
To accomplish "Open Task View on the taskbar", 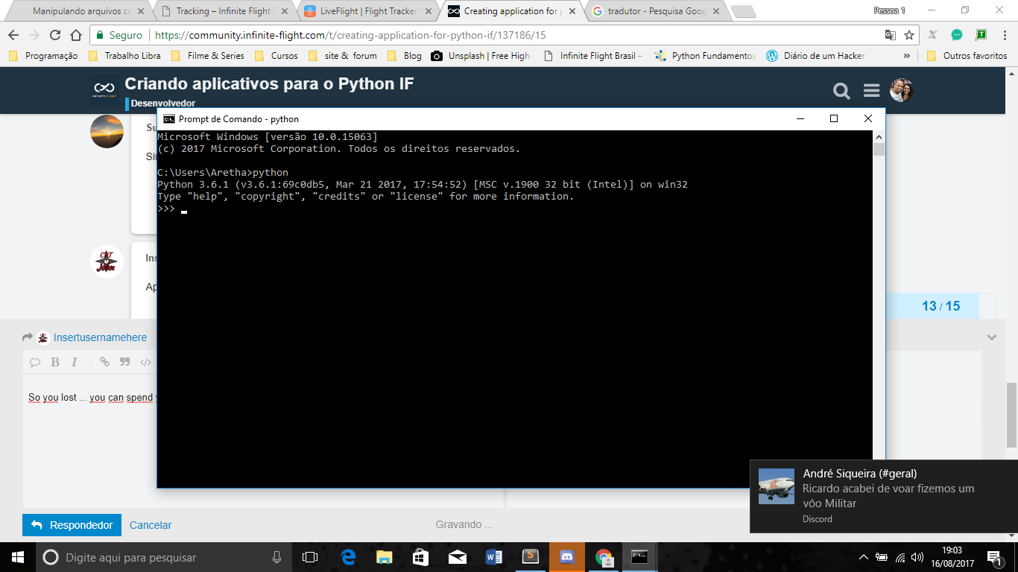I will (x=310, y=557).
